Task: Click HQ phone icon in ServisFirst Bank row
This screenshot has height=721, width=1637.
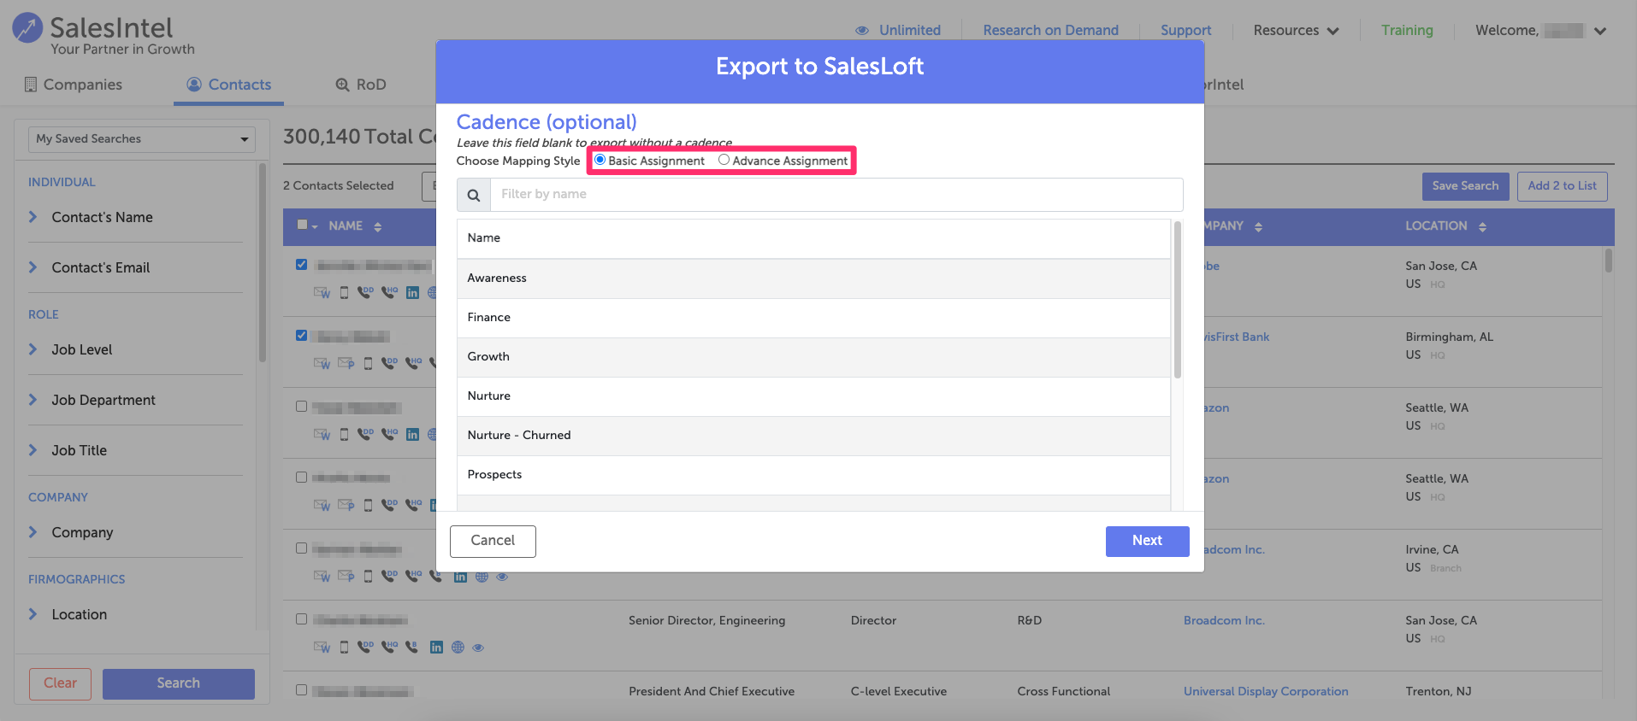Action: pos(413,363)
